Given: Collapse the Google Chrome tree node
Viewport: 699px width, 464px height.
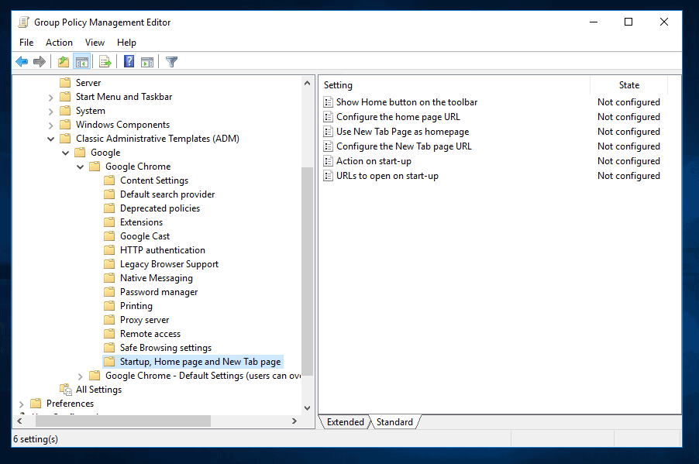Looking at the screenshot, I should point(81,167).
